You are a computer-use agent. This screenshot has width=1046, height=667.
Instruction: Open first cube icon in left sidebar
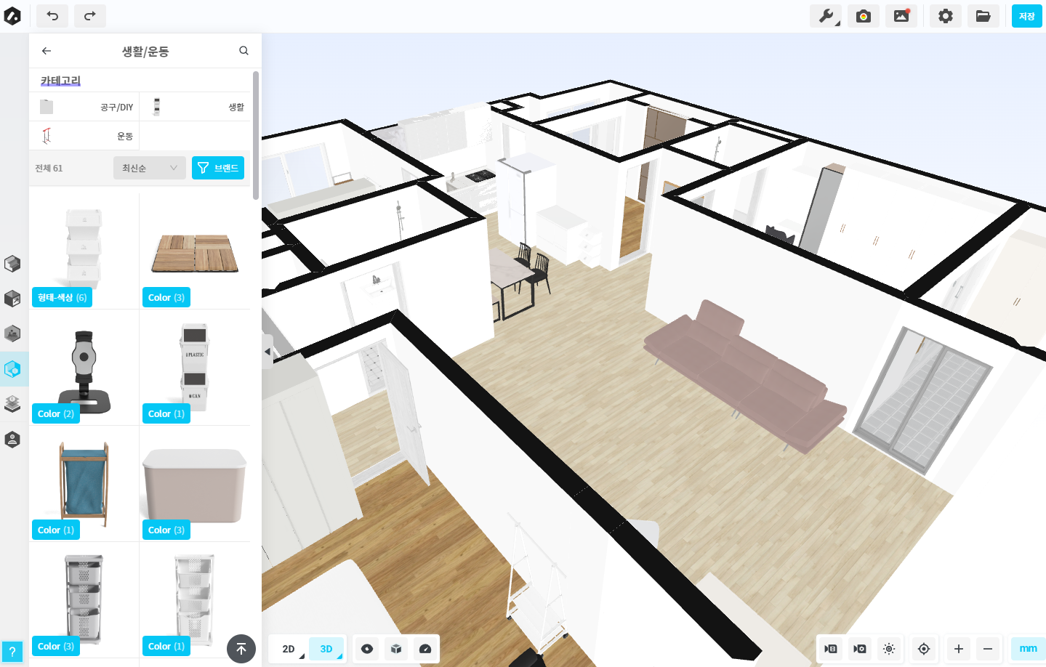coord(12,263)
